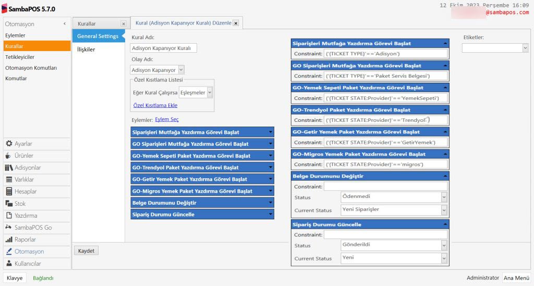Click the Kaydet button
The image size is (534, 286).
(86, 251)
